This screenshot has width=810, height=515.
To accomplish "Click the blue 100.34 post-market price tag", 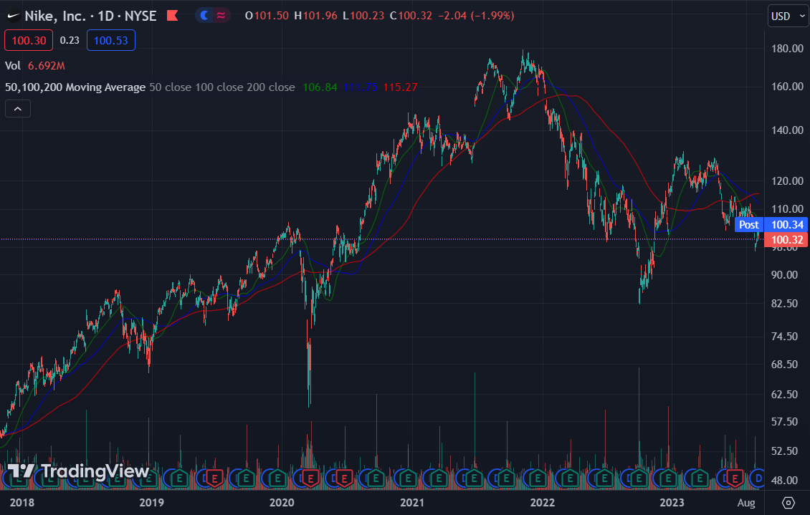I will tap(787, 224).
